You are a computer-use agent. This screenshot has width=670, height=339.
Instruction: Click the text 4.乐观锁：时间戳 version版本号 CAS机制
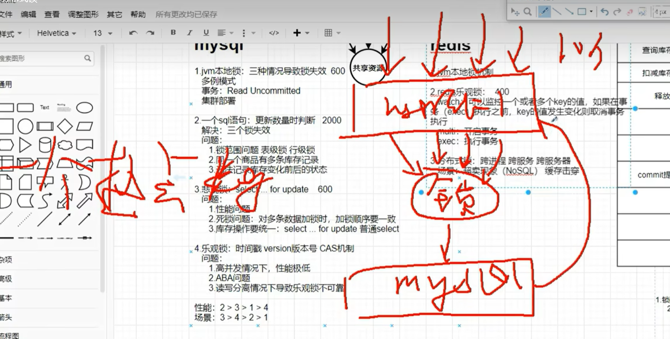(274, 248)
